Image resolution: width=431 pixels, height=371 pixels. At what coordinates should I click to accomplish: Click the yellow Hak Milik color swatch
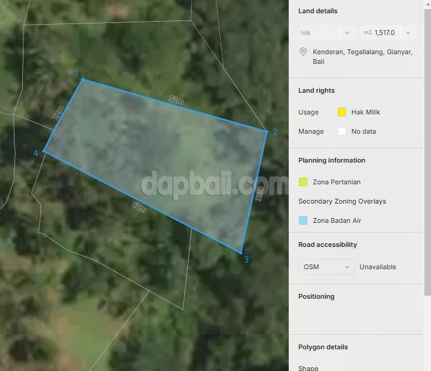click(342, 112)
